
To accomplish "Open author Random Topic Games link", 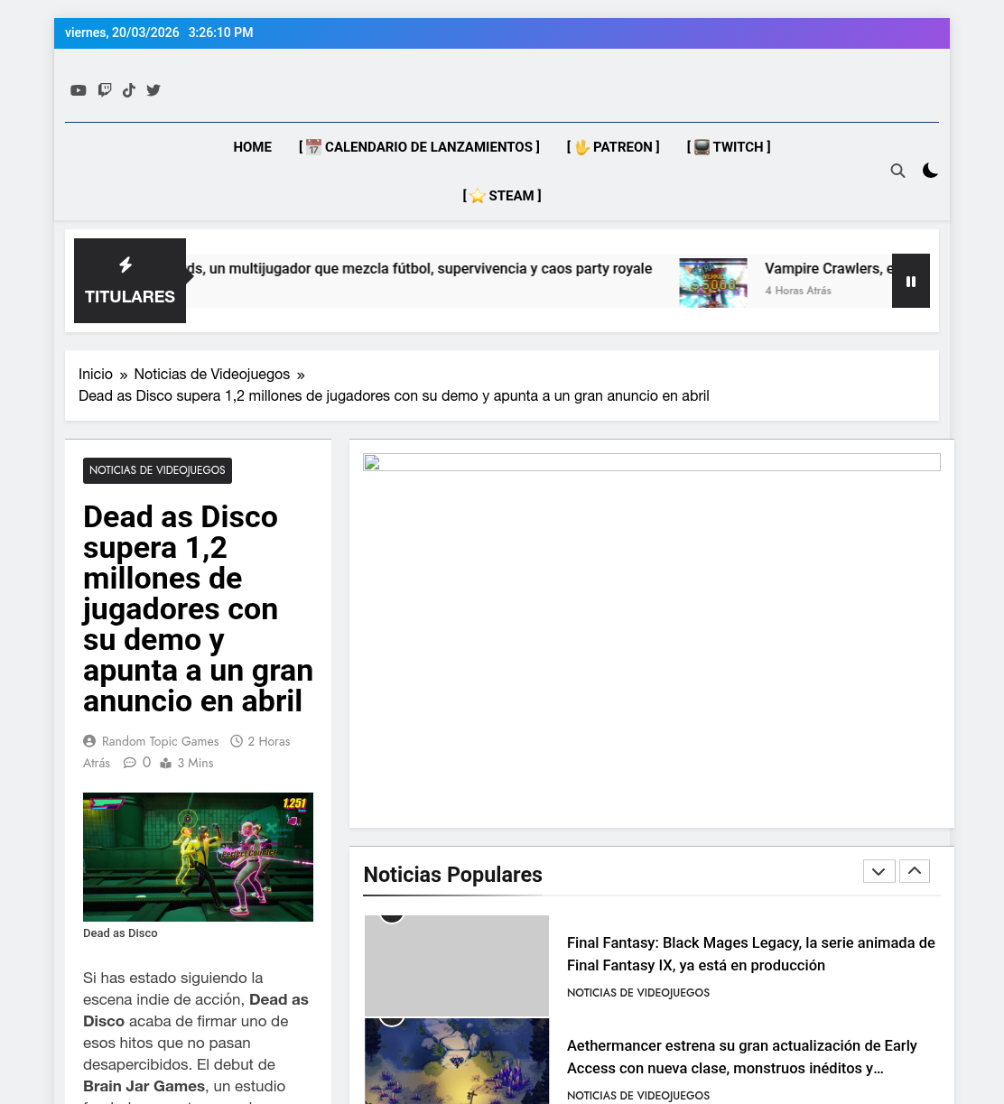I will pos(161,741).
